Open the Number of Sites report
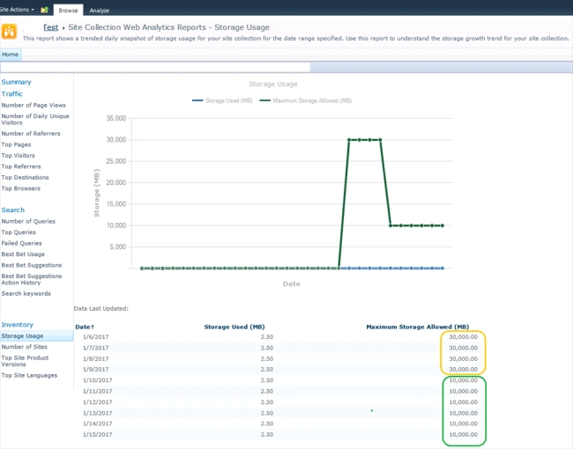 pos(25,347)
